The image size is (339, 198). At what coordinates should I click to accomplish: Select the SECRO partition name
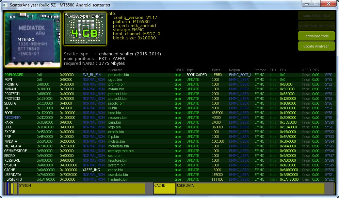click(10, 156)
